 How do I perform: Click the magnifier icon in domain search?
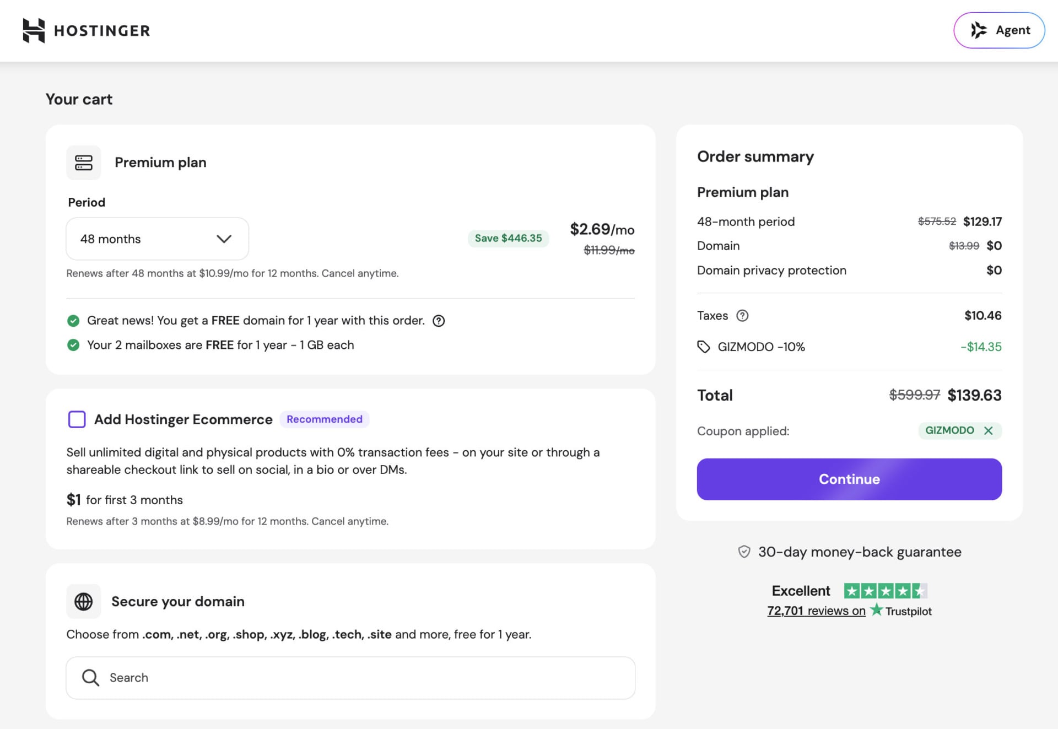tap(90, 678)
